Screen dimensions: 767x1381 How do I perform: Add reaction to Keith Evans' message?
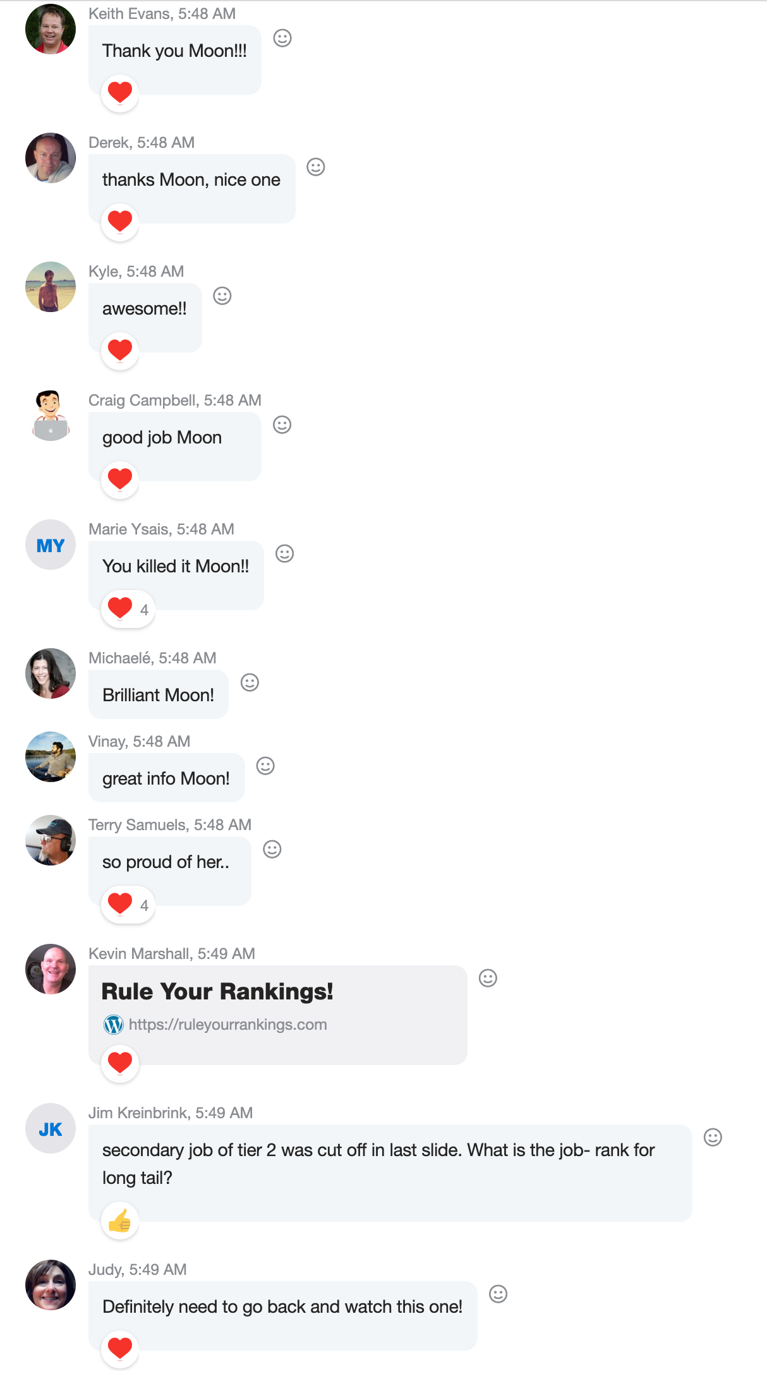(x=282, y=39)
